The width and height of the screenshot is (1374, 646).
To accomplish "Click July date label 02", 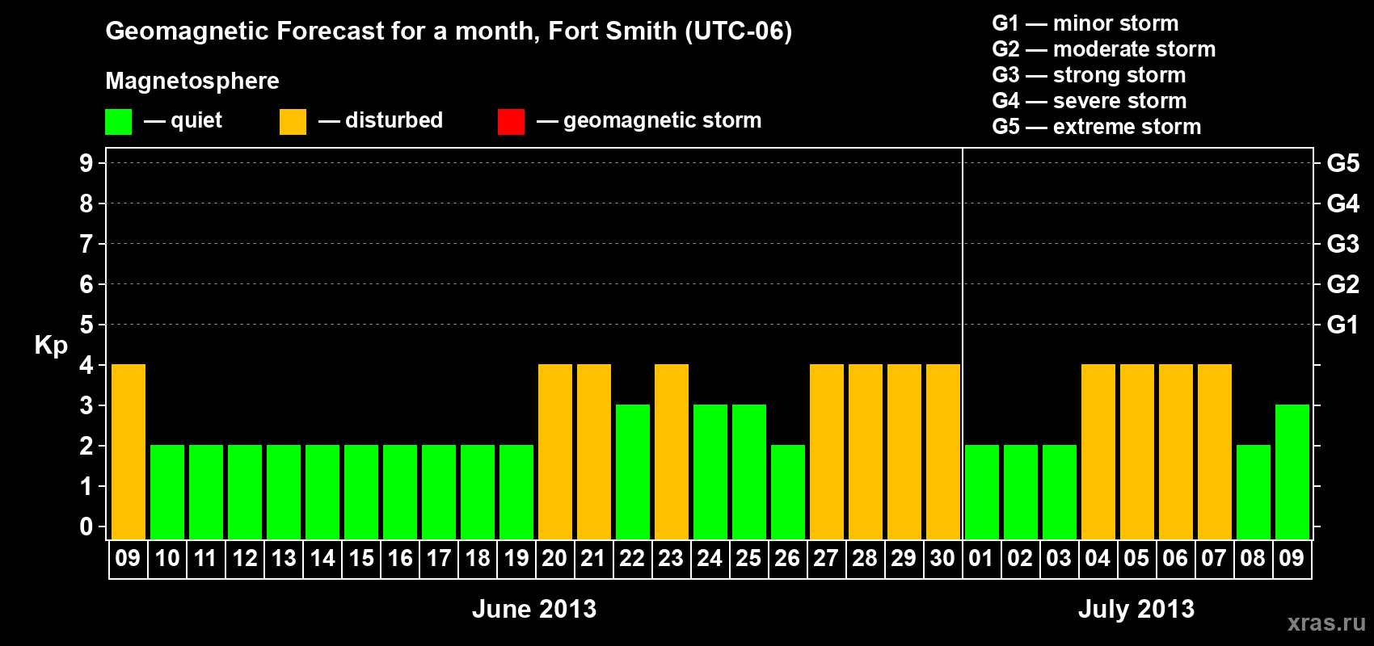I will pos(1020,559).
